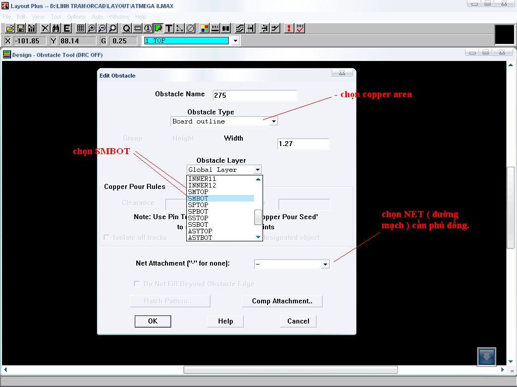This screenshot has width=517, height=387.
Task: Select INNER12 in the layer list
Action: 220,185
